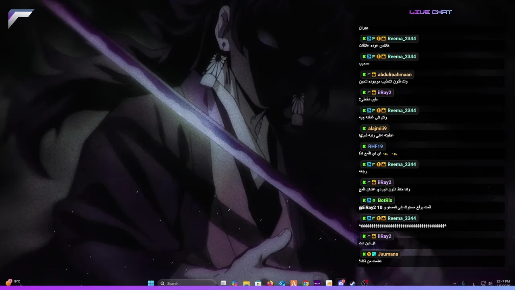Open the Copilot taskbar icon
The height and width of the screenshot is (290, 515).
[235, 283]
